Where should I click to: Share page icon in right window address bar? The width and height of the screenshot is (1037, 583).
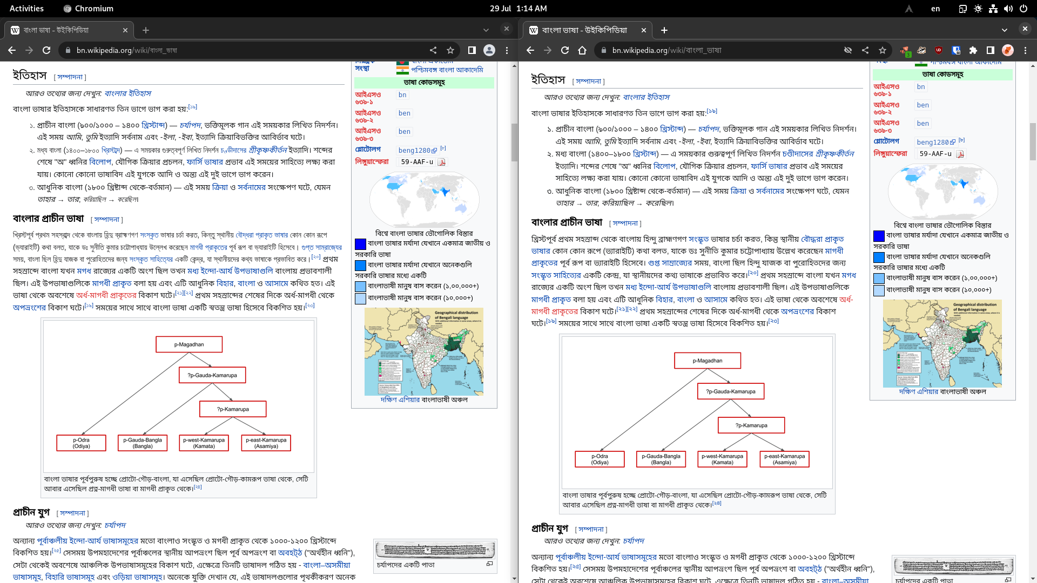865,50
